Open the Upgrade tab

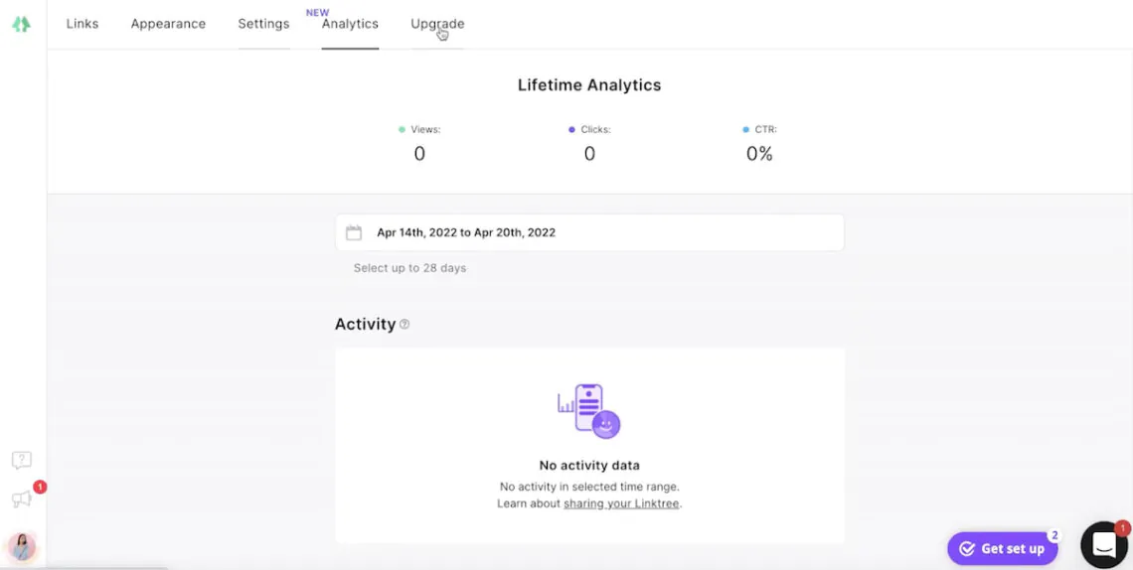point(437,24)
